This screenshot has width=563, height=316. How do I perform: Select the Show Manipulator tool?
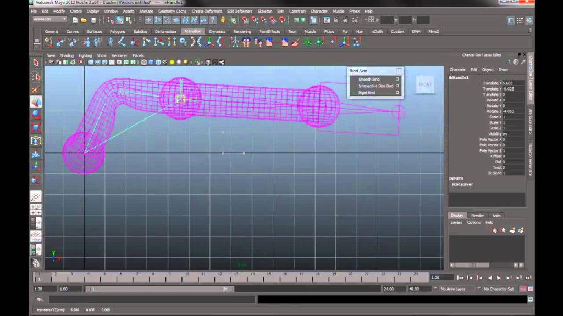click(x=36, y=167)
